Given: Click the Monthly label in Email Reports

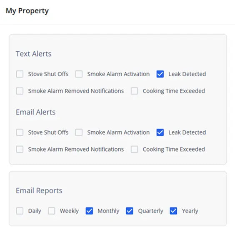Looking at the screenshot, I should (x=108, y=211).
